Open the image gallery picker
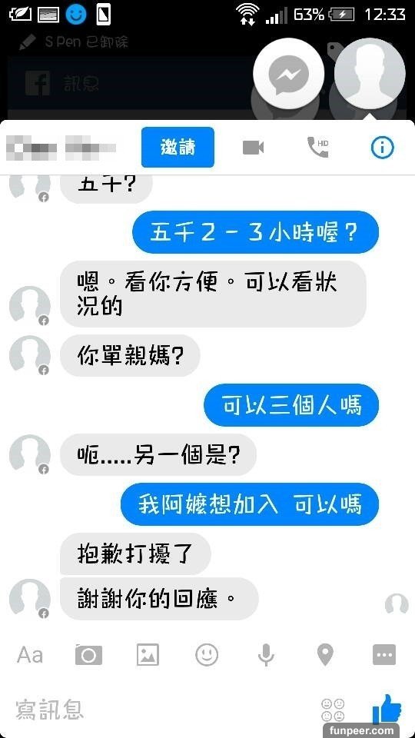Viewport: 415px width, 738px height. [x=148, y=655]
